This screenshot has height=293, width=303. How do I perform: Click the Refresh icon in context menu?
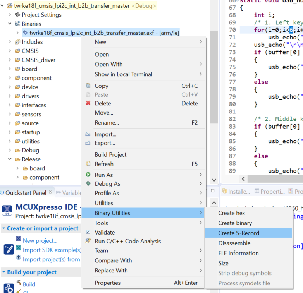88,164
